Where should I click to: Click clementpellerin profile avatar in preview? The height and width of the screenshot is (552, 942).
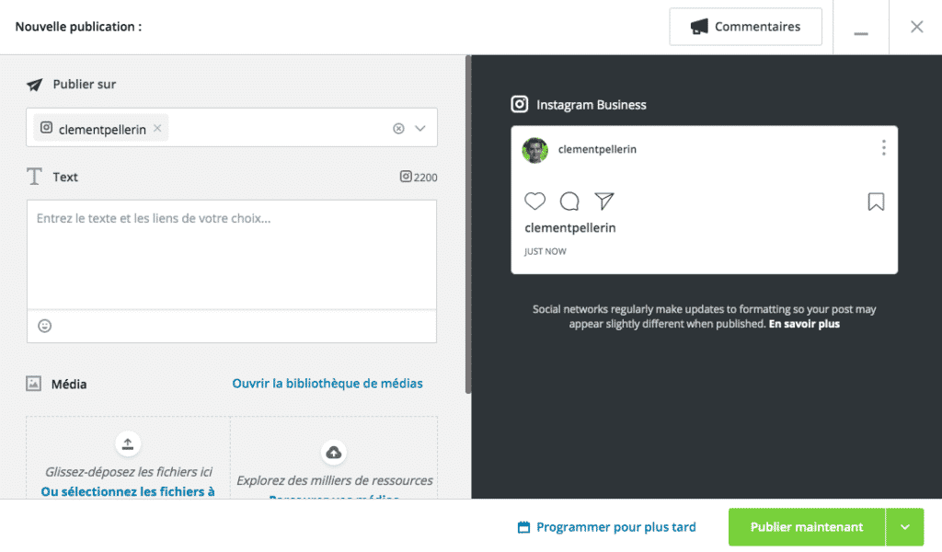[535, 150]
